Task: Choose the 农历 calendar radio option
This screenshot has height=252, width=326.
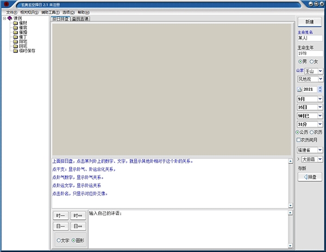Action: point(312,132)
